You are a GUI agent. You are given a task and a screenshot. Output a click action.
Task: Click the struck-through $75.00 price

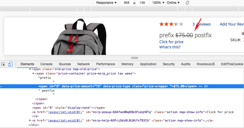[184, 35]
